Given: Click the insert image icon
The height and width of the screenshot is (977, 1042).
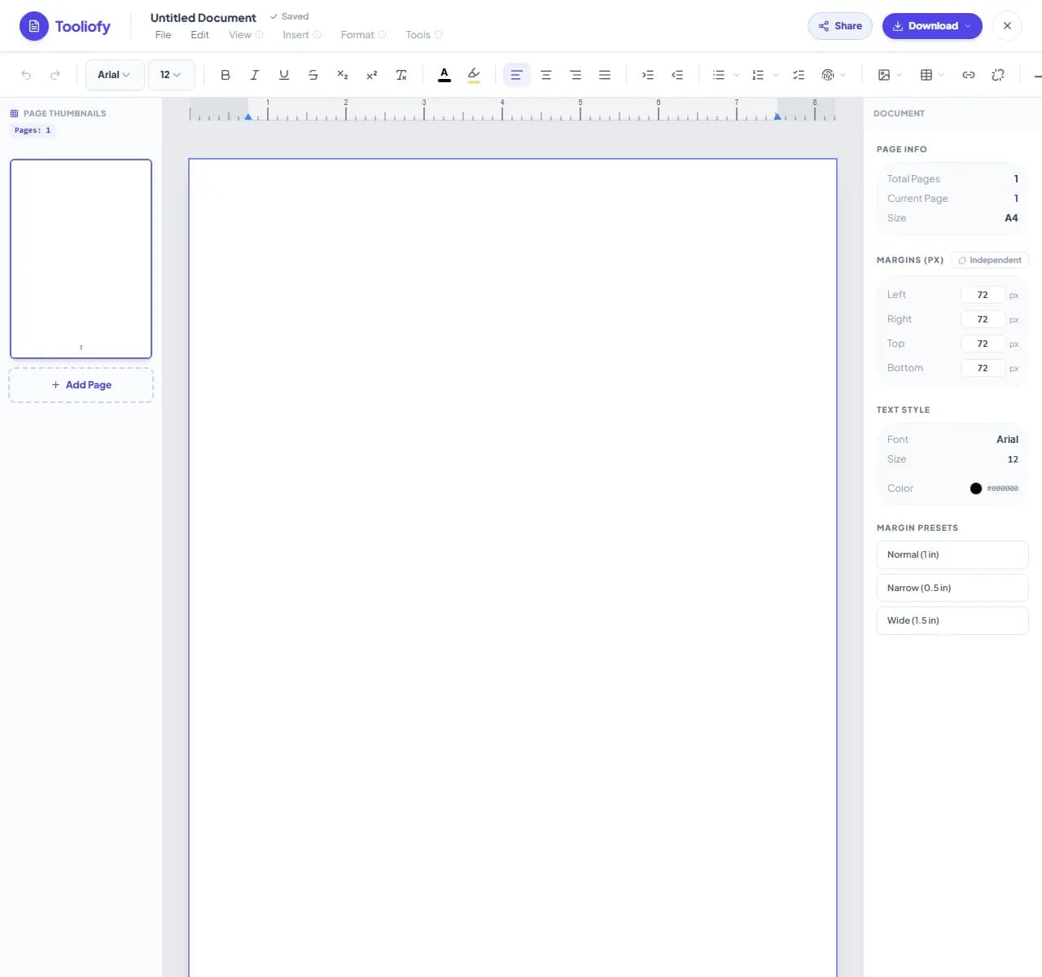Looking at the screenshot, I should pos(884,75).
